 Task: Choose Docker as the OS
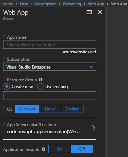72,109
